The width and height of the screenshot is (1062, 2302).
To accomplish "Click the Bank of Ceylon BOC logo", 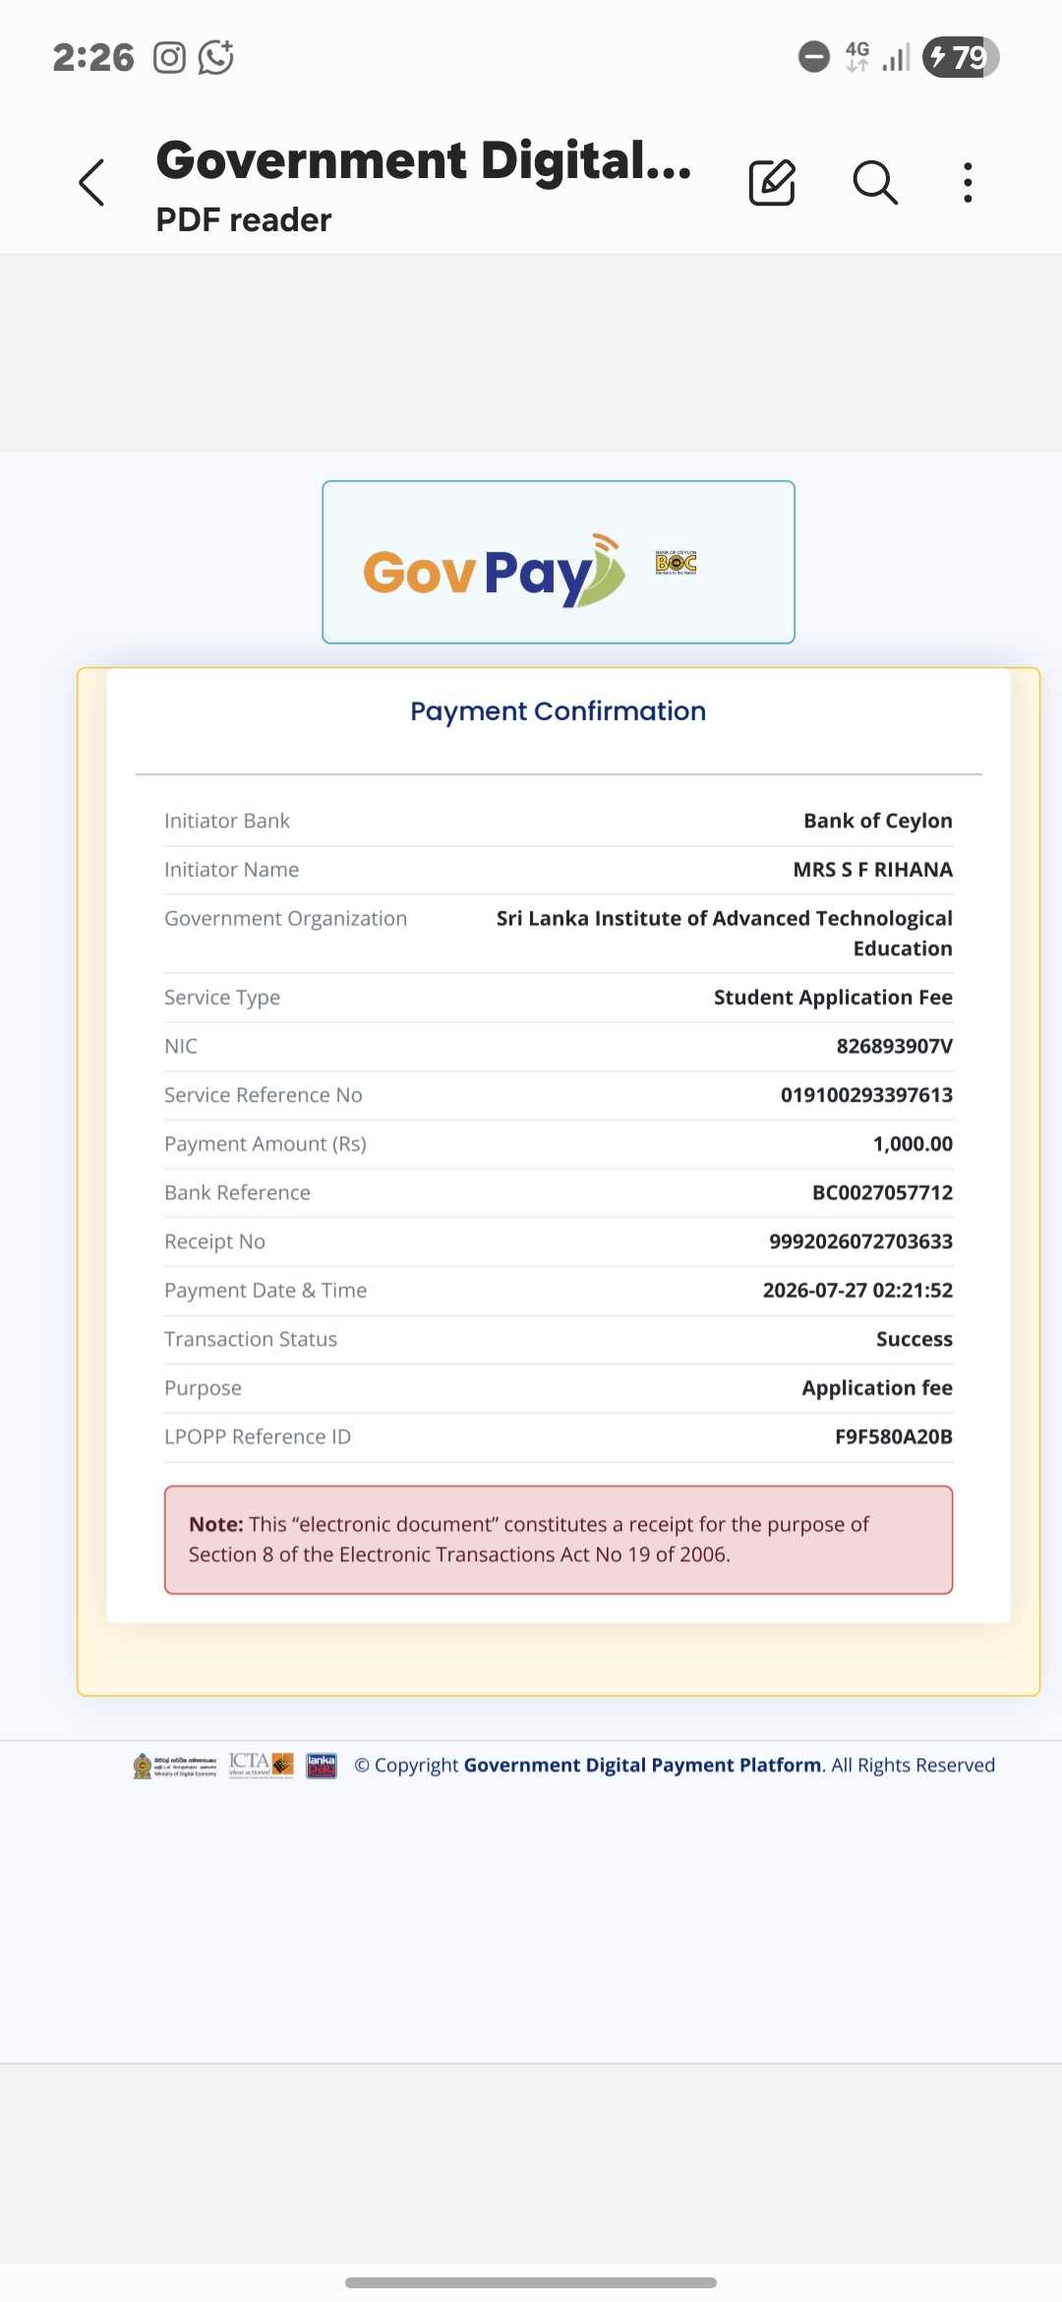I will point(676,563).
